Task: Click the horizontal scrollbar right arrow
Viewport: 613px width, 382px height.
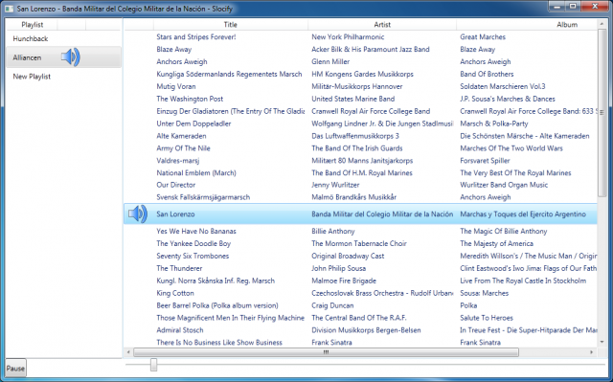Action: click(592, 352)
